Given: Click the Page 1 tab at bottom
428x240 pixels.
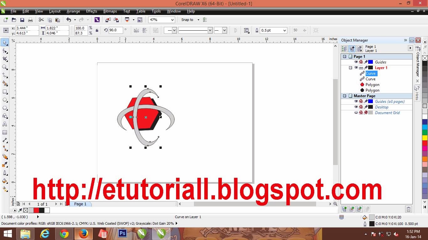Looking at the screenshot, I should (x=80, y=204).
